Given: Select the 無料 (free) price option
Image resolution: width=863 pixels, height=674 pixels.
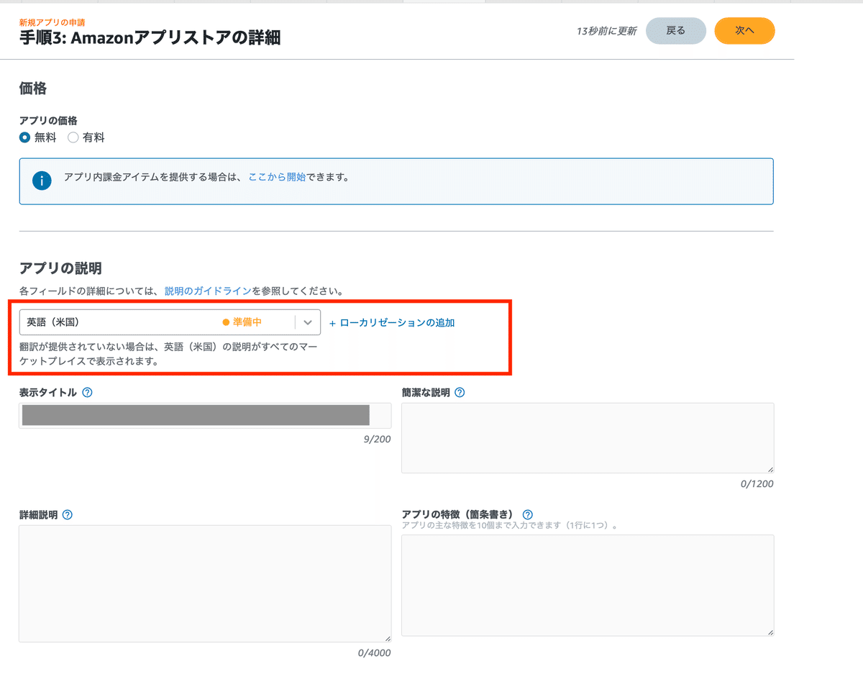Looking at the screenshot, I should [x=24, y=137].
